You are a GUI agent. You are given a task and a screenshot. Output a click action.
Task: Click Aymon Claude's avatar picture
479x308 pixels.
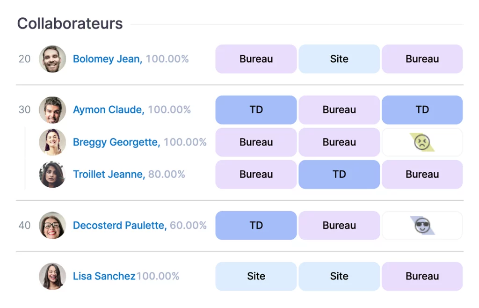(x=52, y=110)
